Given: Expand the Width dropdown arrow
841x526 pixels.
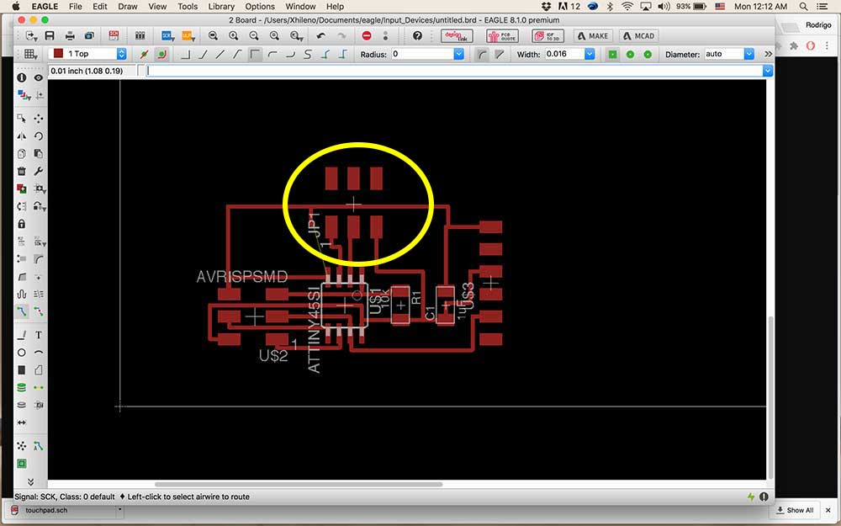Looking at the screenshot, I should click(590, 54).
